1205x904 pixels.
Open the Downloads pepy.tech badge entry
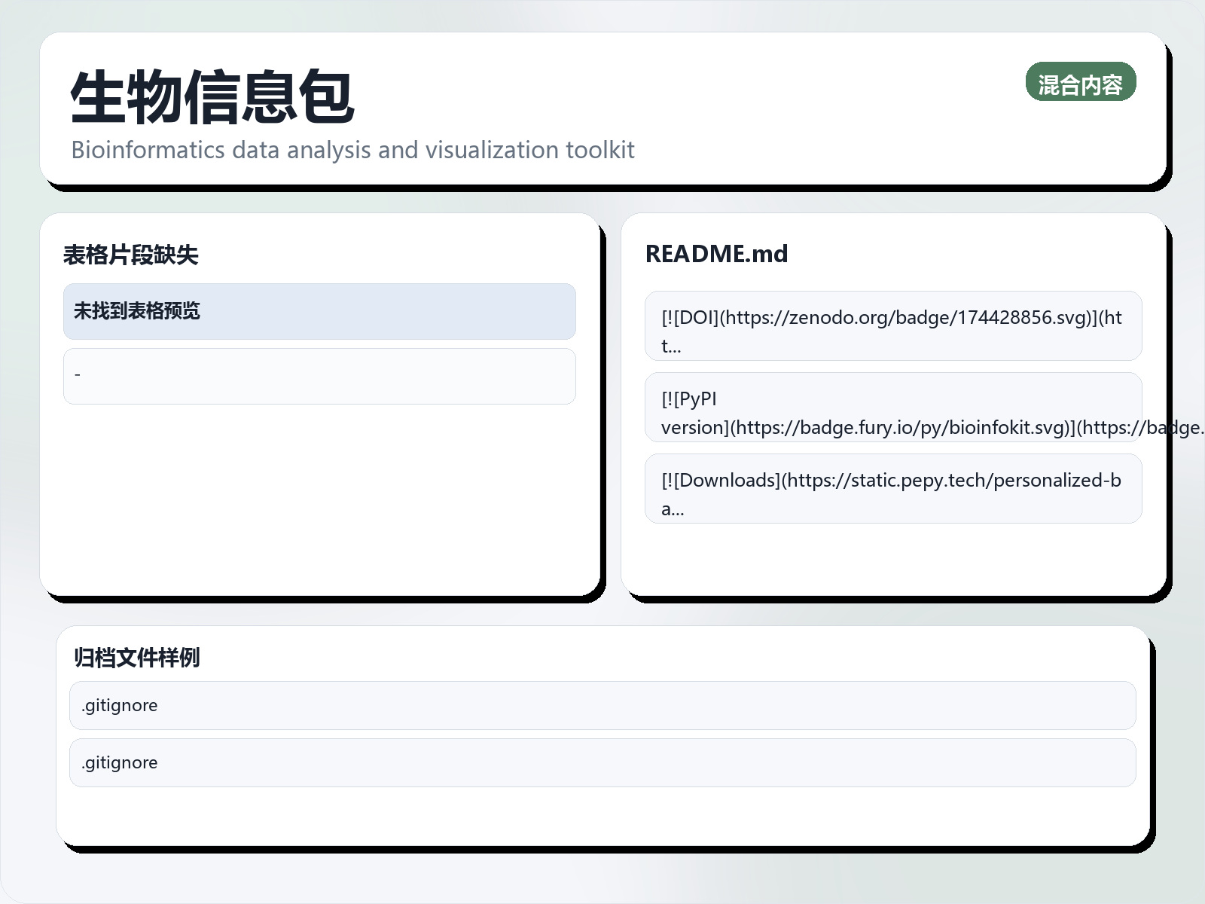click(x=892, y=488)
